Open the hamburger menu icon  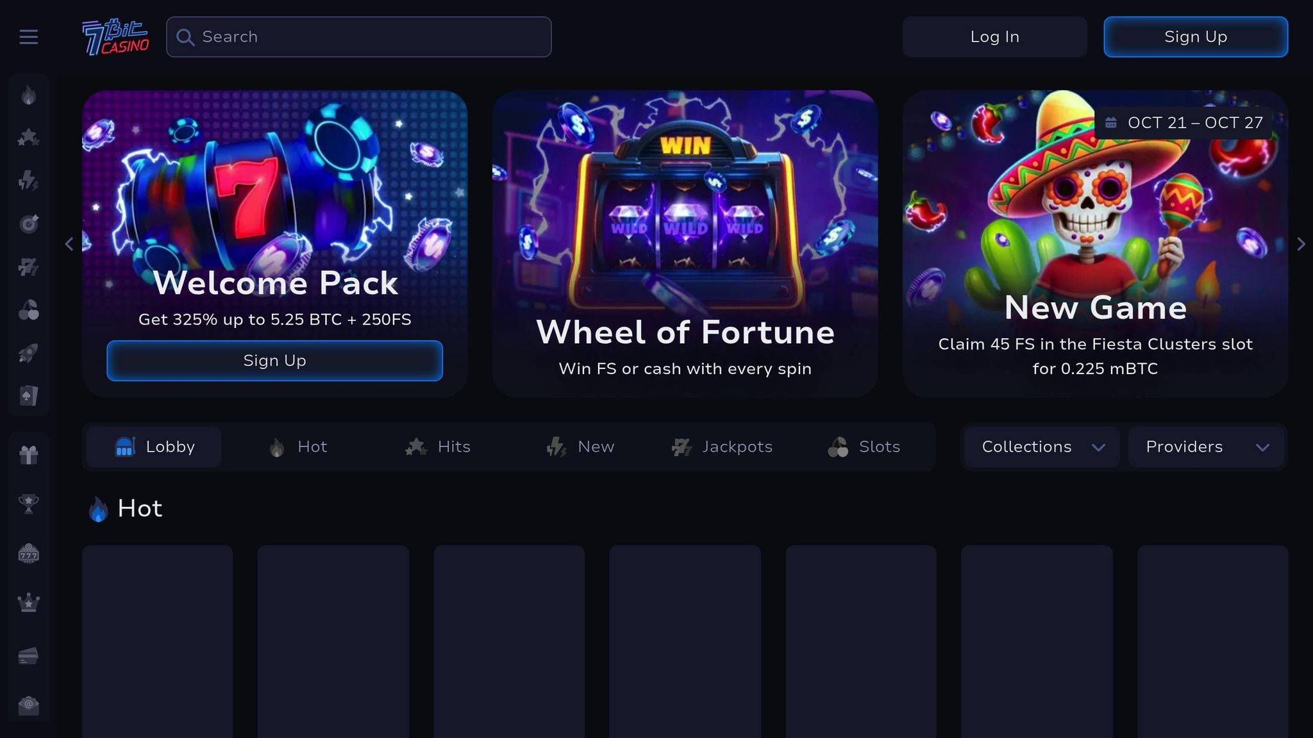(x=29, y=37)
